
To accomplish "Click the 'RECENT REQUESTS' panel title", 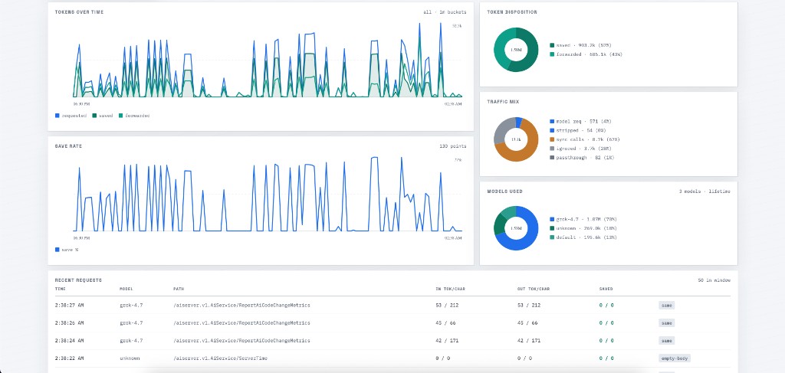I will pyautogui.click(x=79, y=280).
